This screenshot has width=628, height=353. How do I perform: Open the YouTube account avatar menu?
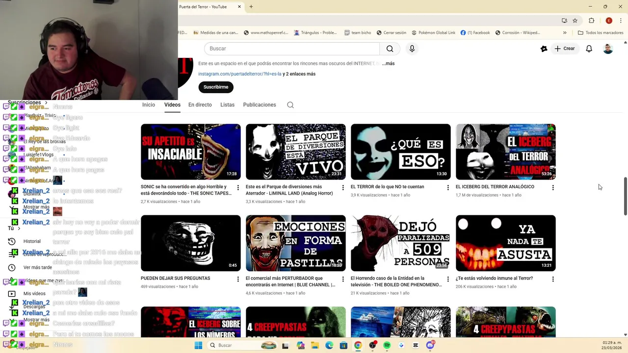click(608, 49)
